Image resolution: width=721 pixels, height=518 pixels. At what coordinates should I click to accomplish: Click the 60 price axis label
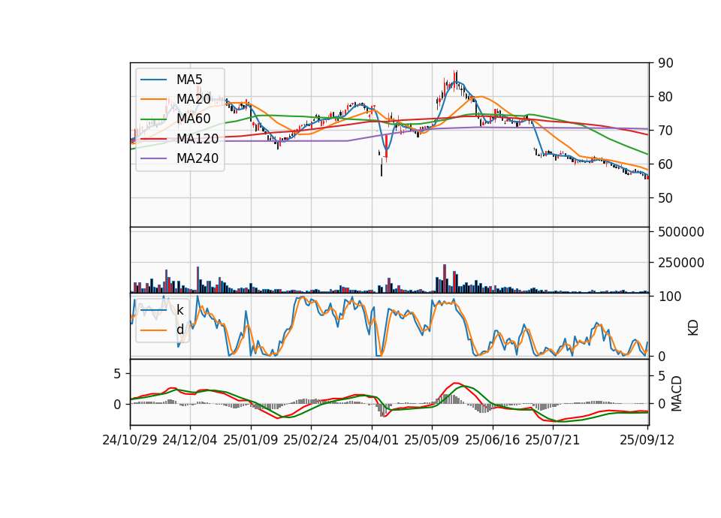coord(665,164)
